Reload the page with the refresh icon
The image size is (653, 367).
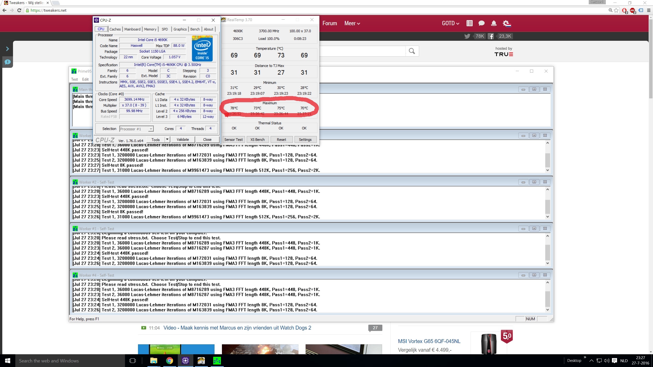click(x=19, y=10)
